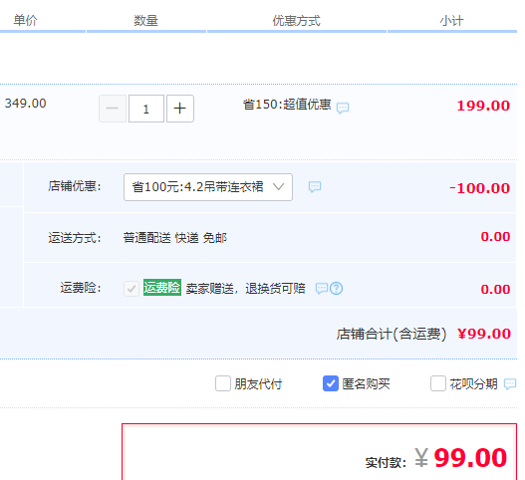Click the 优惠方式 column header
The height and width of the screenshot is (480, 525).
click(296, 21)
